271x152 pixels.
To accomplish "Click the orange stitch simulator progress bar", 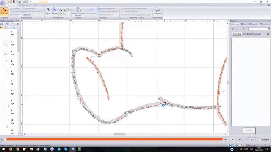I will 114,139.
